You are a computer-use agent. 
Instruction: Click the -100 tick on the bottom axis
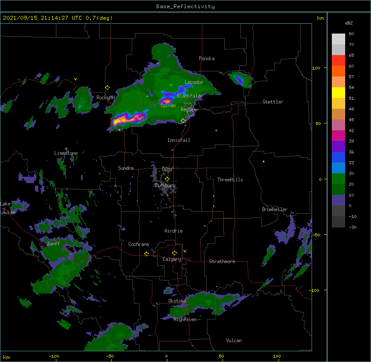(x=54, y=356)
